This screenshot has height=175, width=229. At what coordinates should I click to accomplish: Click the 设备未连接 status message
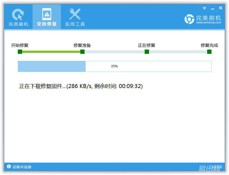tap(22, 167)
